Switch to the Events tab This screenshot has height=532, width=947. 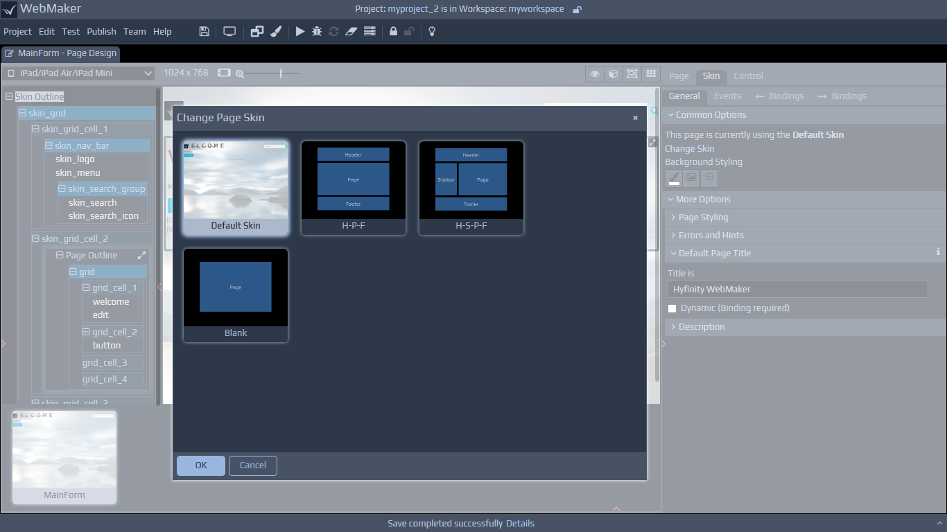tap(727, 96)
